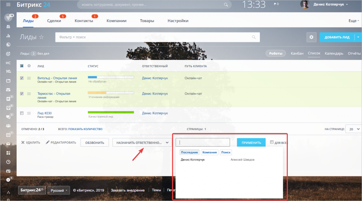Open column settings gear in table header
This screenshot has height=201, width=362.
pyautogui.click(x=29, y=66)
